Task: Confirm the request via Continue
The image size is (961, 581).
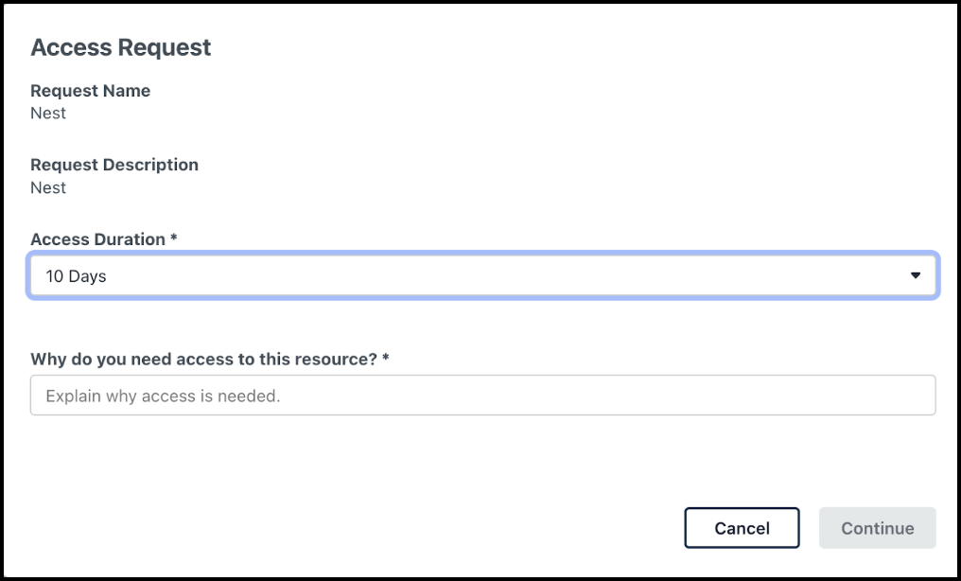Action: (x=877, y=528)
